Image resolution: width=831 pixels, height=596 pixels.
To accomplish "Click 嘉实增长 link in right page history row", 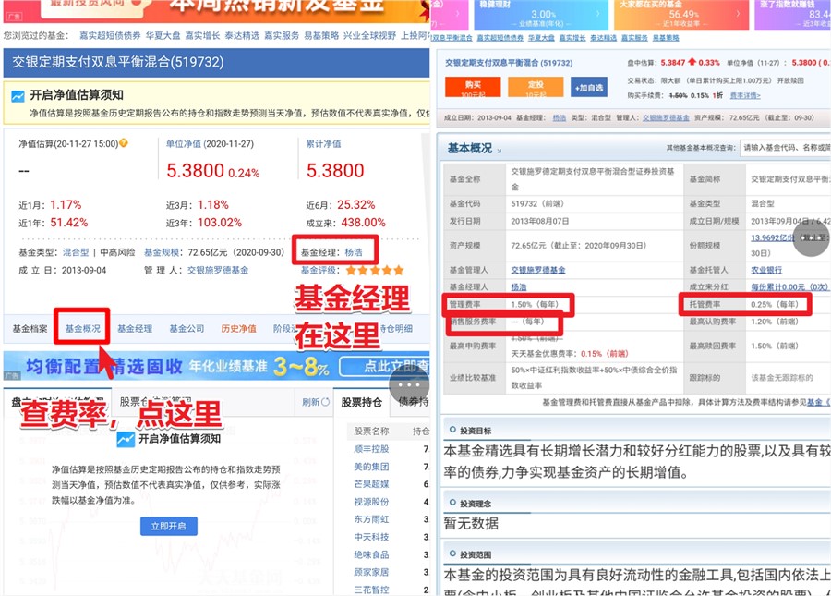I will [x=572, y=38].
